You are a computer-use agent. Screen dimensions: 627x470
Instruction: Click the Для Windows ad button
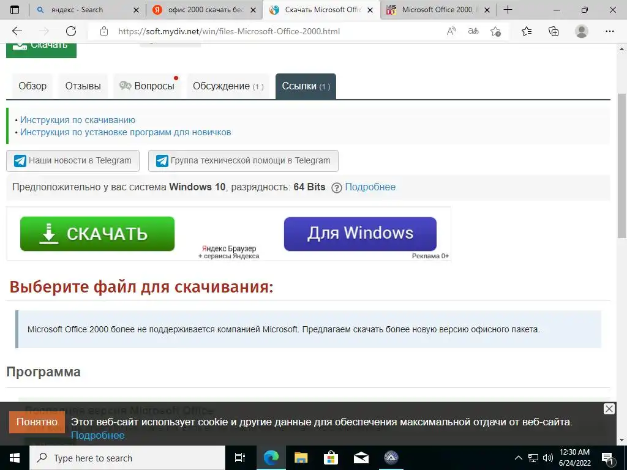pyautogui.click(x=360, y=234)
